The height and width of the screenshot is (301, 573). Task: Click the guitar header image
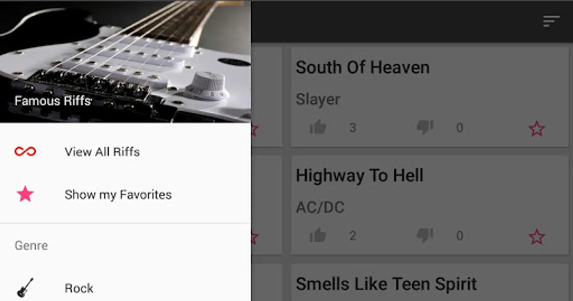pos(125,62)
